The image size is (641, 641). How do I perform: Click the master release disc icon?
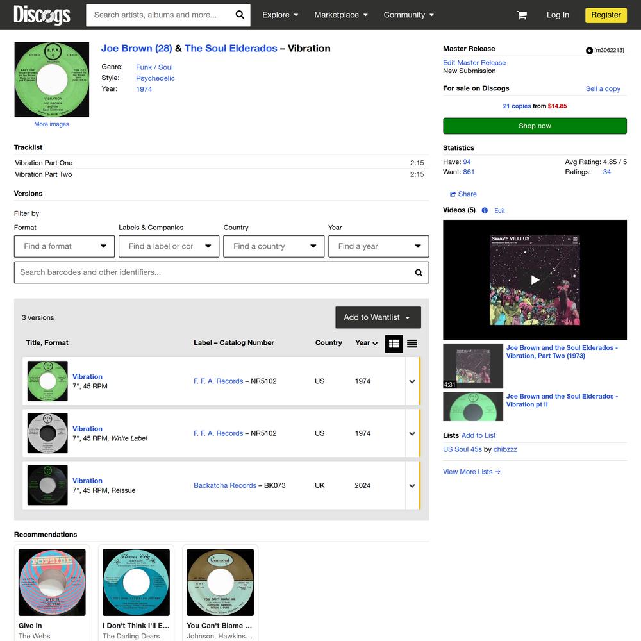tap(589, 50)
